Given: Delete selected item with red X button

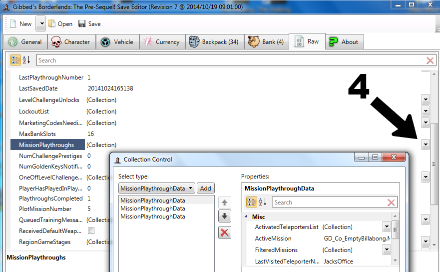Looking at the screenshot, I should pos(224,232).
